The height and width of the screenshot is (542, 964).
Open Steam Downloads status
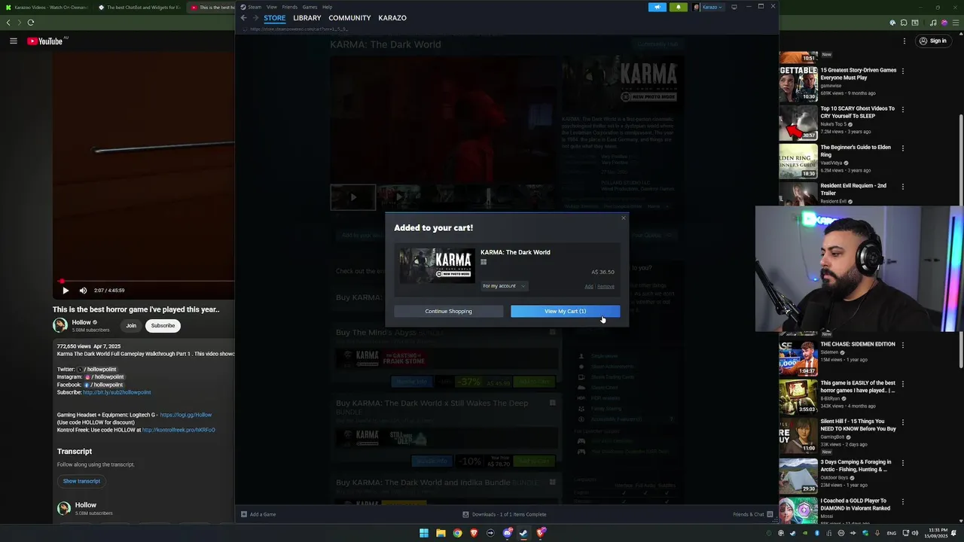point(505,514)
